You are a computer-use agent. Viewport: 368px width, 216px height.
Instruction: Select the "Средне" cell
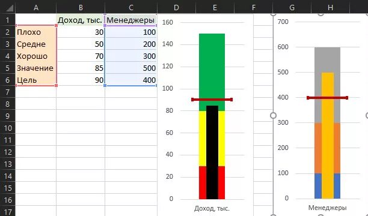pyautogui.click(x=35, y=44)
